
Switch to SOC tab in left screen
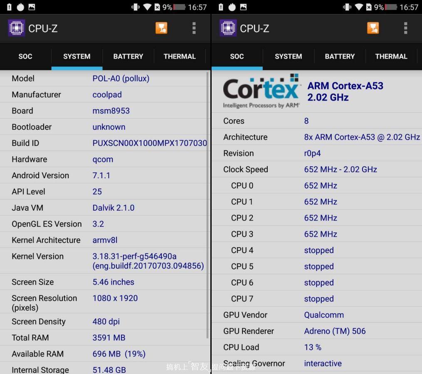tap(25, 57)
